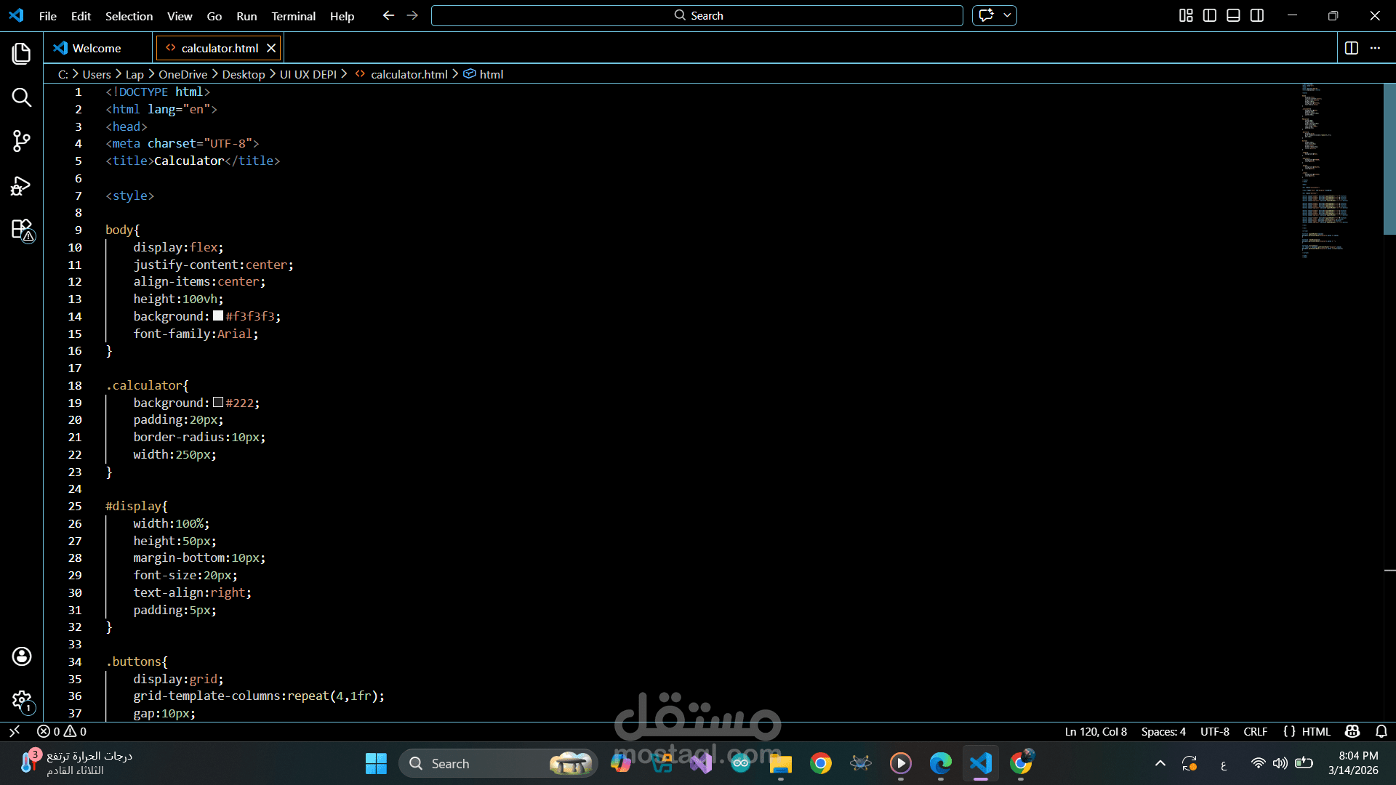This screenshot has height=785, width=1396.
Task: Click the Ln 120, Col 8 status indicator
Action: pyautogui.click(x=1096, y=731)
